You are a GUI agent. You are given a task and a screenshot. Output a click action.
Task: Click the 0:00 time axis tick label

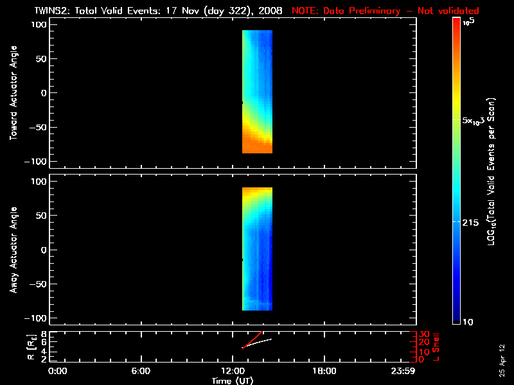point(58,371)
